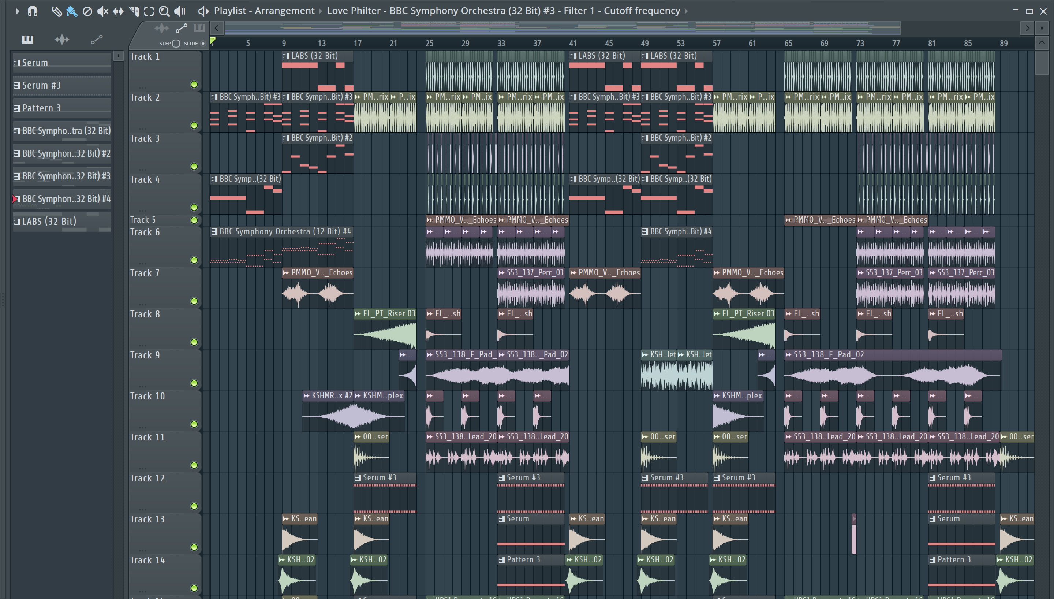1054x599 pixels.
Task: Select the Mute tool
Action: click(x=103, y=11)
